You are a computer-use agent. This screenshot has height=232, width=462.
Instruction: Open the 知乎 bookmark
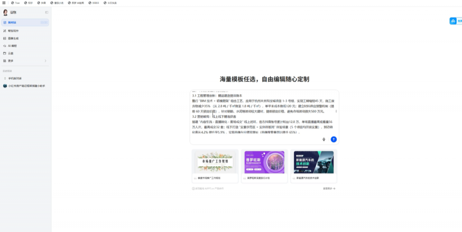pos(28,3)
